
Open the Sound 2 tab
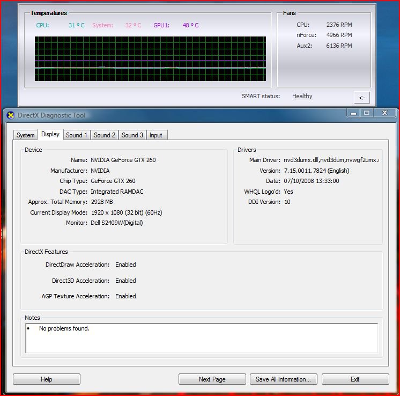(x=105, y=135)
